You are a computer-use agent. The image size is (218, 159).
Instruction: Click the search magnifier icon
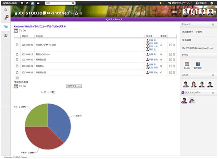[73, 3]
